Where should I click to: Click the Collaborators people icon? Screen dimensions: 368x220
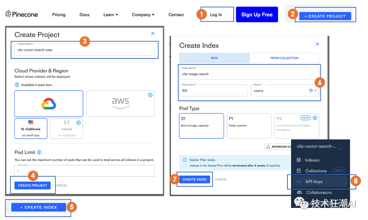[299, 192]
